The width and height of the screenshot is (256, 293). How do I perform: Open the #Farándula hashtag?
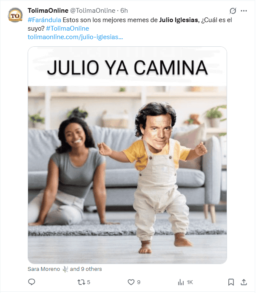click(44, 20)
